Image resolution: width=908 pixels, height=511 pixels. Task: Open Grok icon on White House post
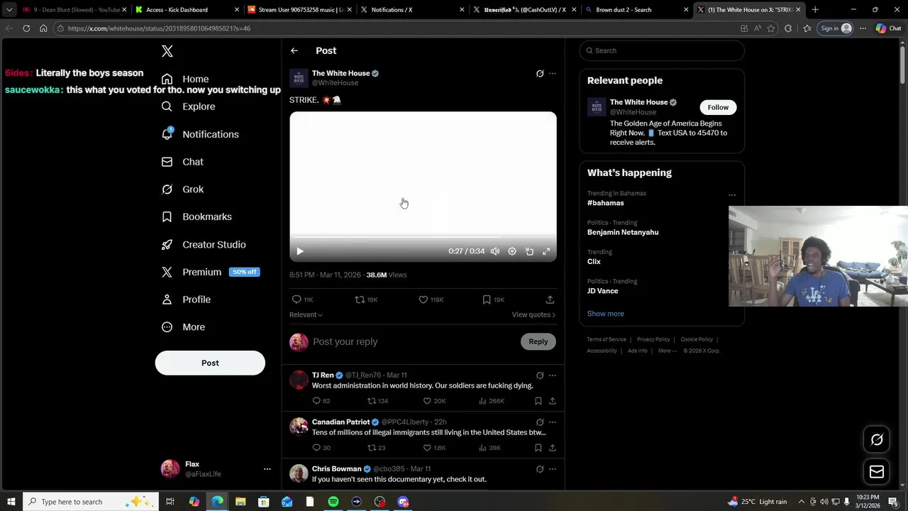coord(540,73)
